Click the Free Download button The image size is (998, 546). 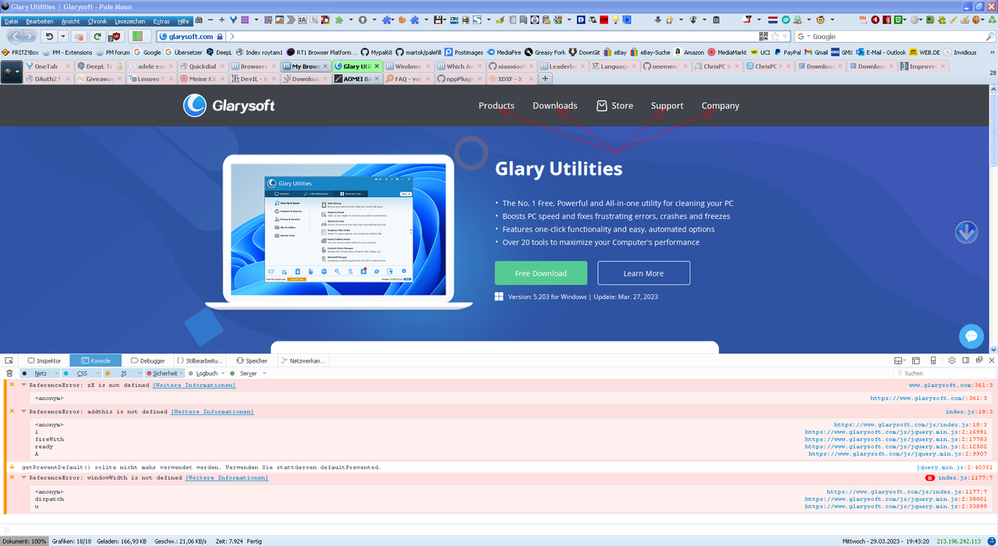click(x=541, y=273)
